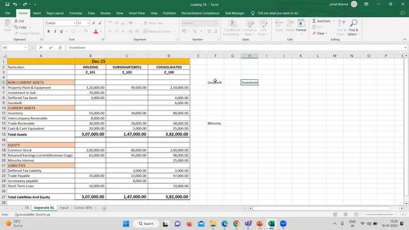
Task: Click the vertical scrollbar down arrow
Action: tap(406, 203)
